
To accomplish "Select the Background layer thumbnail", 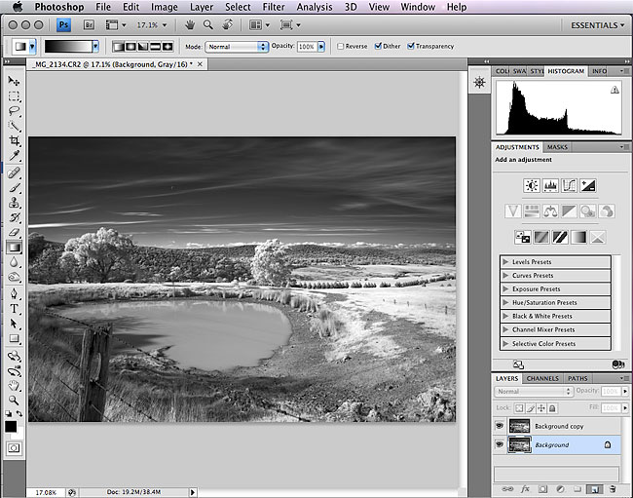I will pyautogui.click(x=519, y=444).
